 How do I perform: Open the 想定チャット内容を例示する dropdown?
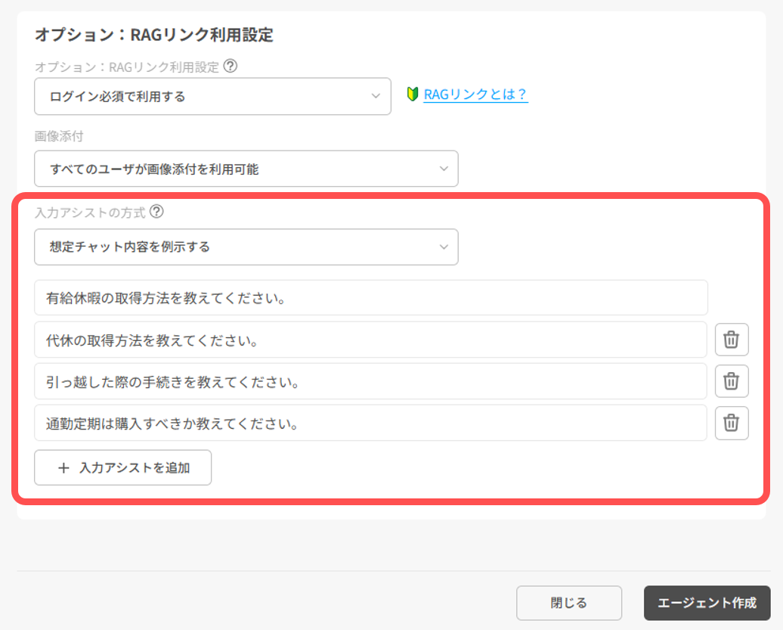click(x=246, y=247)
